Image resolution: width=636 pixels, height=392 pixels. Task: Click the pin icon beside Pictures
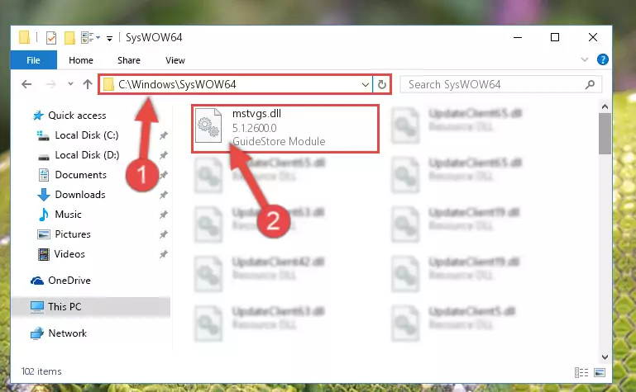coord(164,234)
